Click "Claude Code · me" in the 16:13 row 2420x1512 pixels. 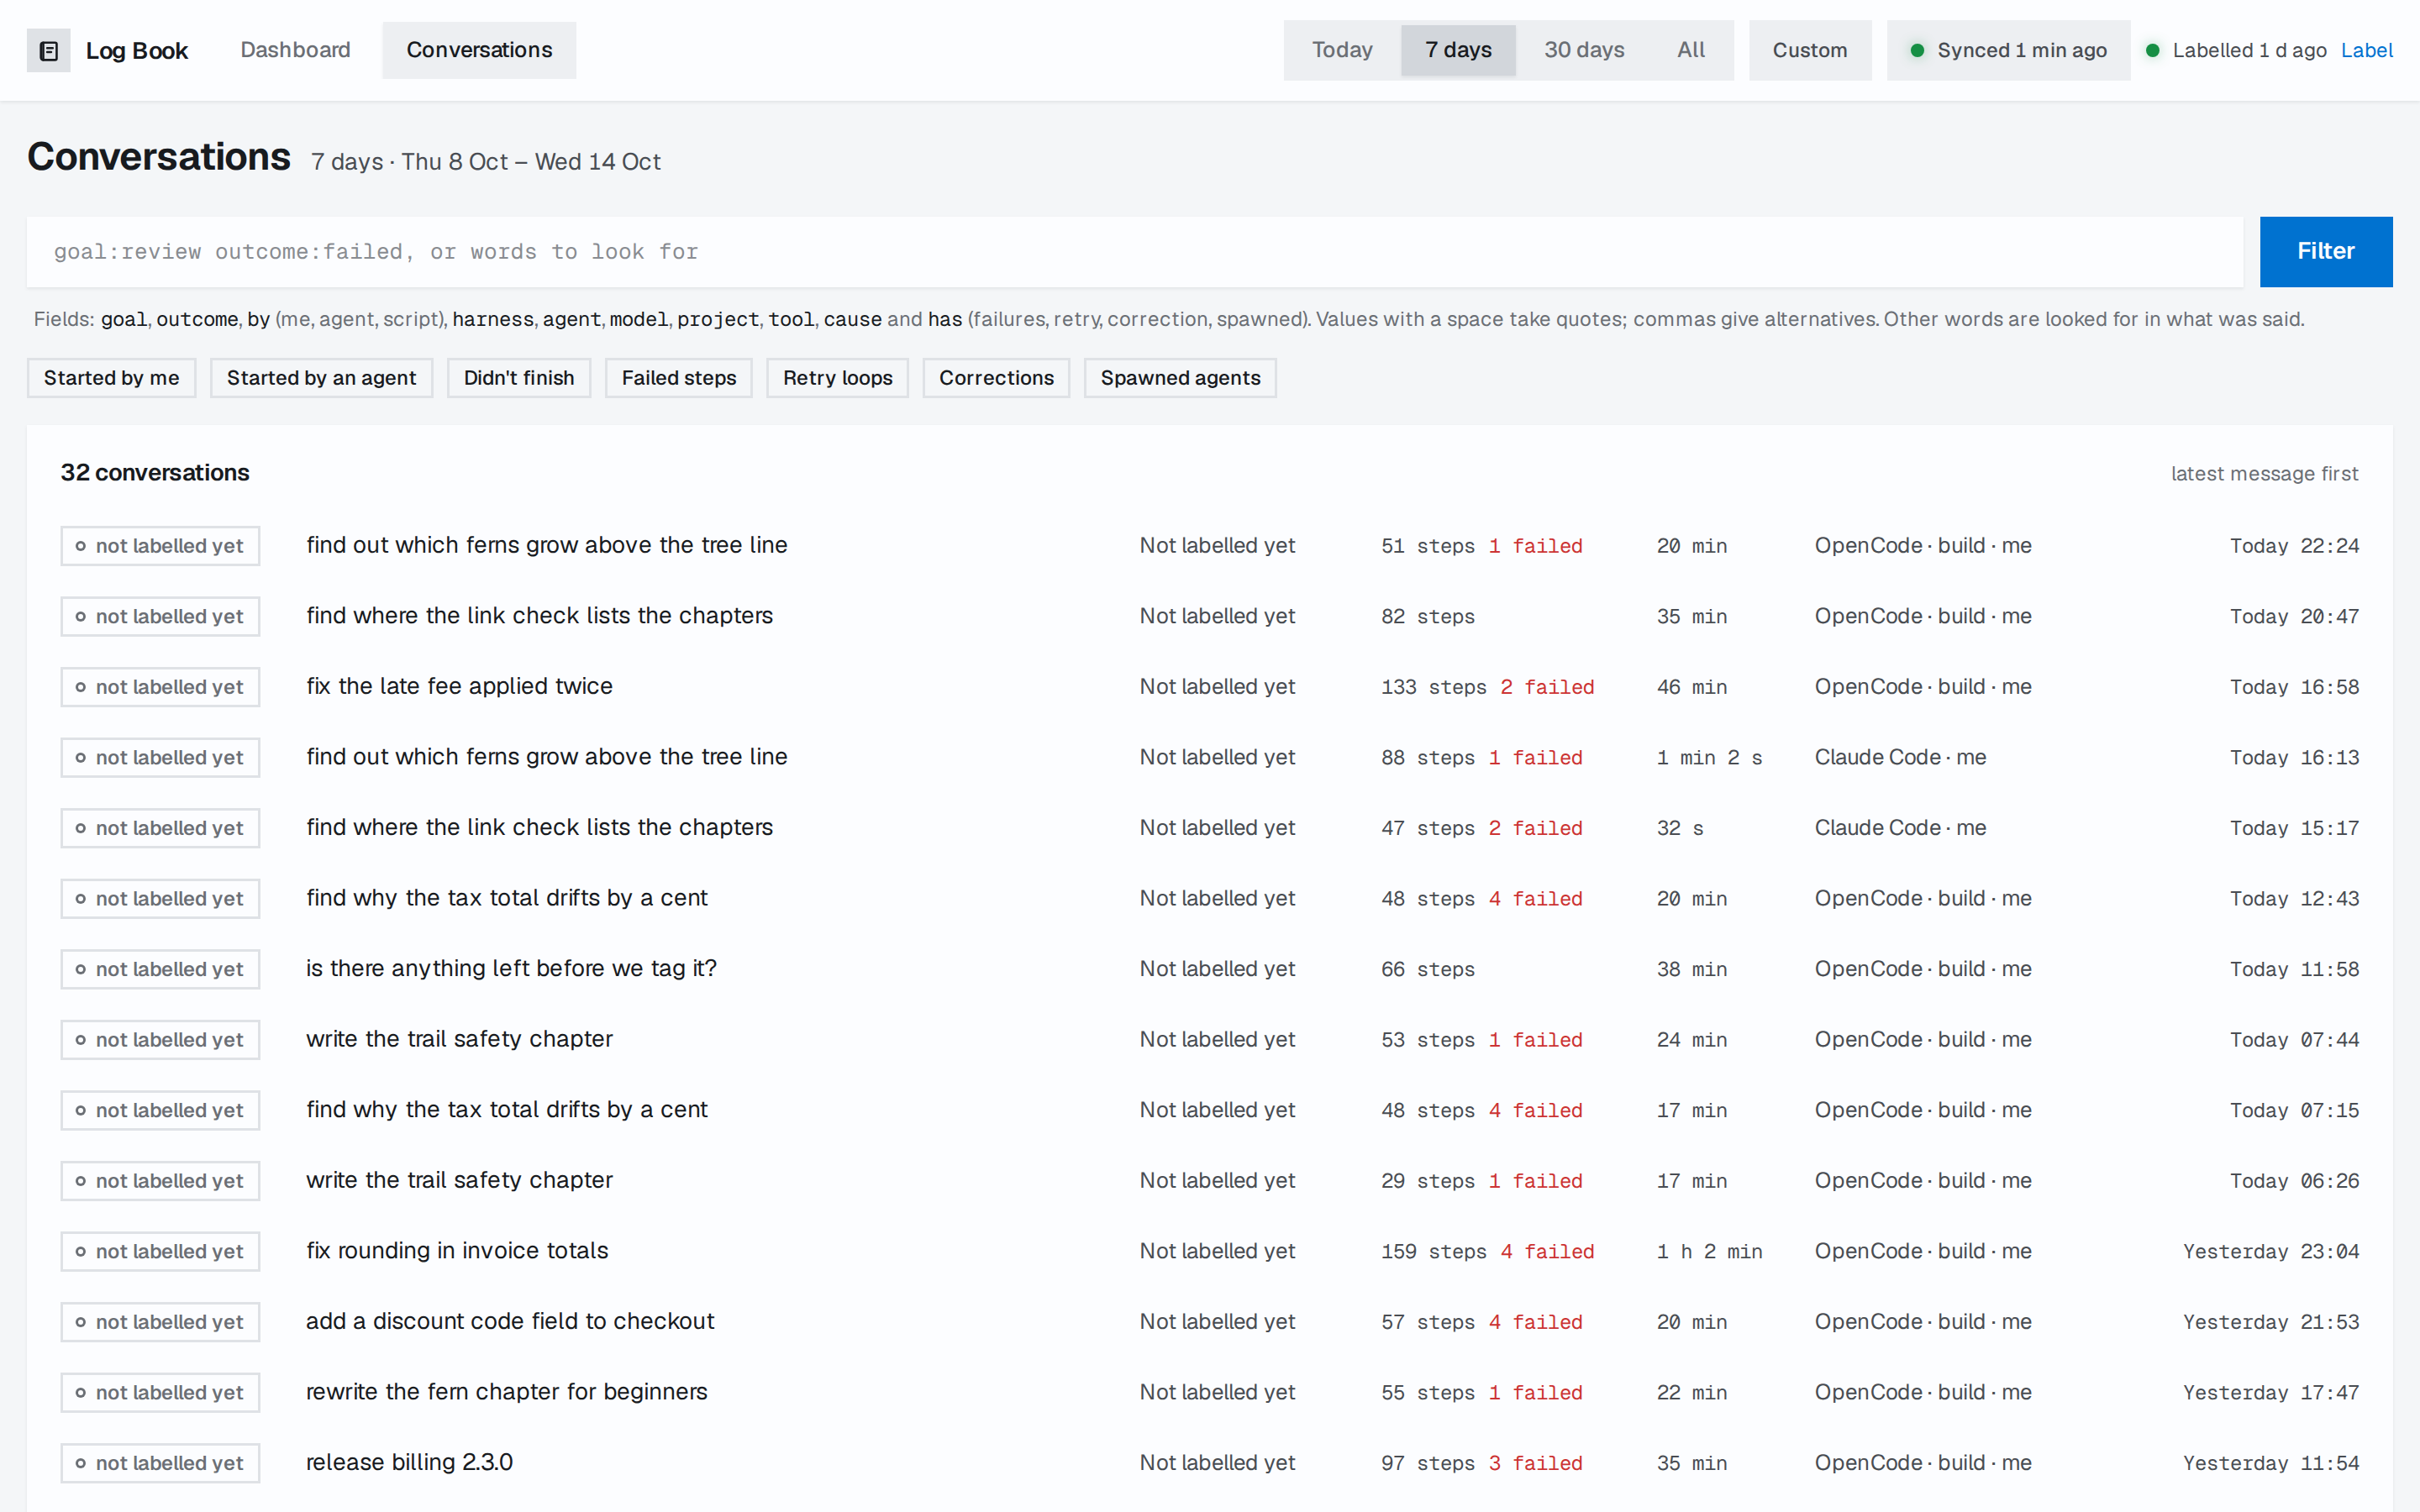coord(1900,757)
